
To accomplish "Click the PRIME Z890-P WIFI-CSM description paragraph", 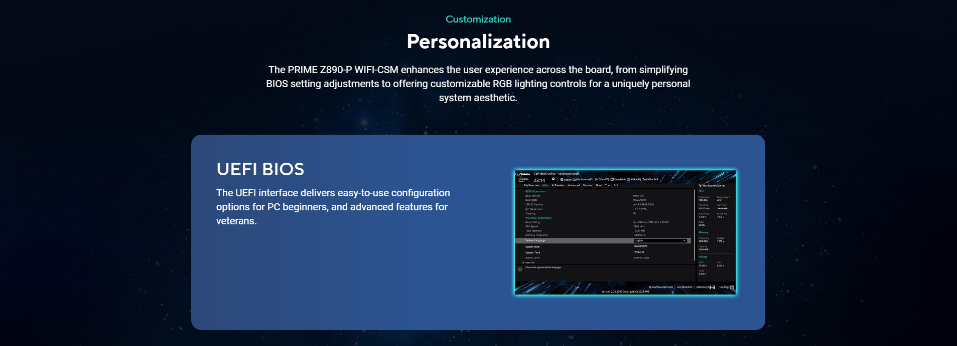I will tap(478, 84).
